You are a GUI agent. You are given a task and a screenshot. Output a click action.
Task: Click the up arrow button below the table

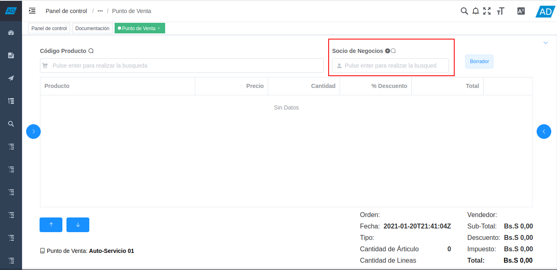51,225
